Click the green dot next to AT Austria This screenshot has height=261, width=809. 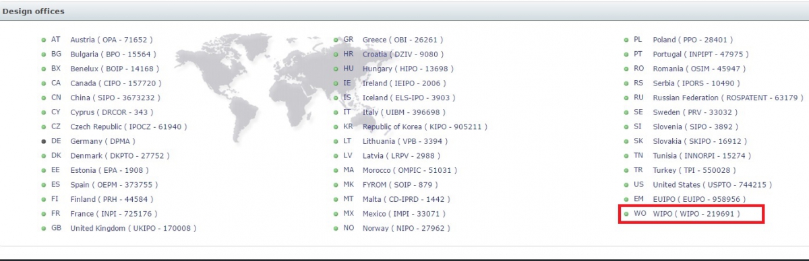pos(44,40)
